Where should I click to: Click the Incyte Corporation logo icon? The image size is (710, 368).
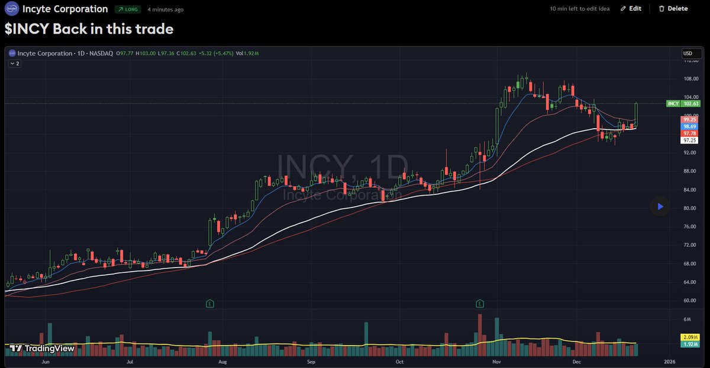[x=12, y=9]
